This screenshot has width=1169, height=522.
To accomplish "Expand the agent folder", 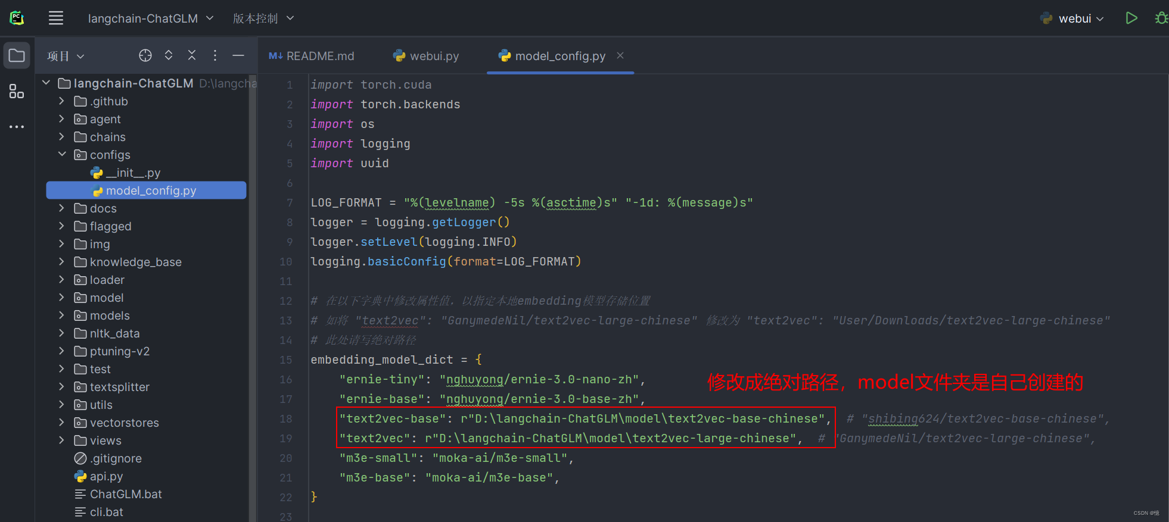I will point(61,119).
